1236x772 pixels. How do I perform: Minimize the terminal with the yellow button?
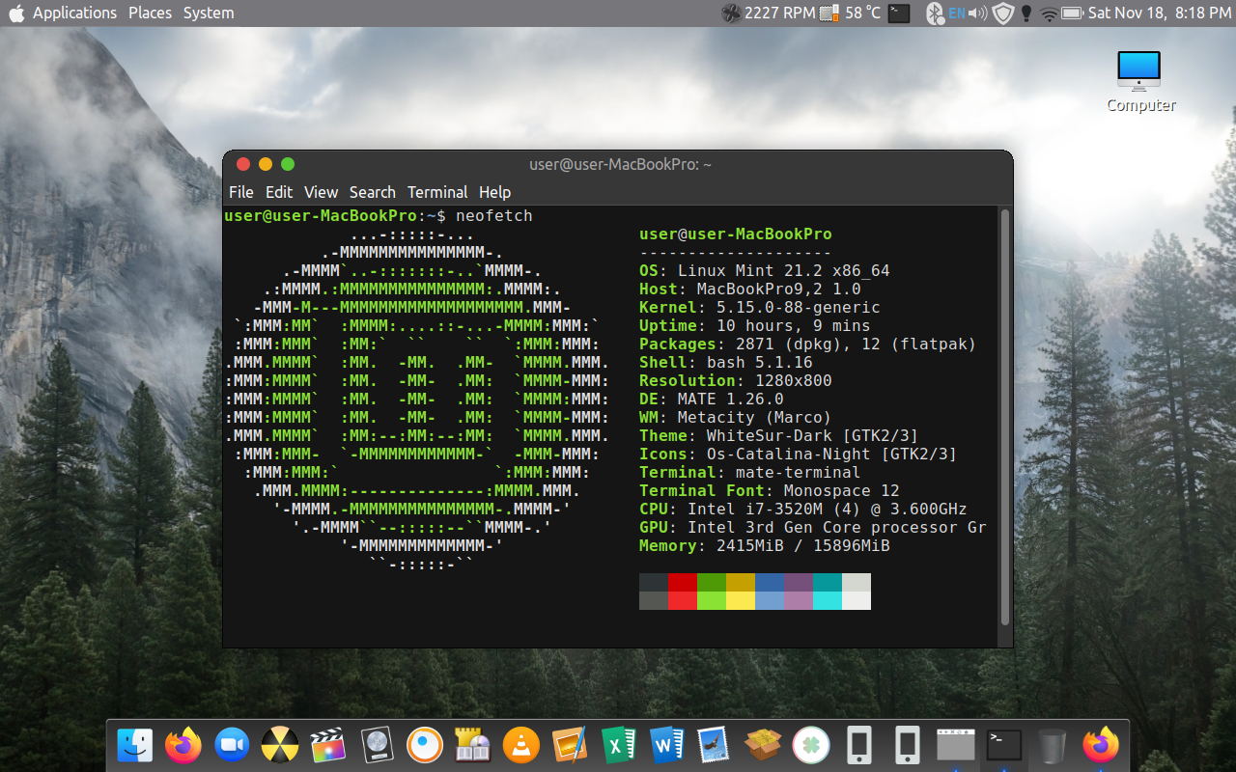(266, 164)
